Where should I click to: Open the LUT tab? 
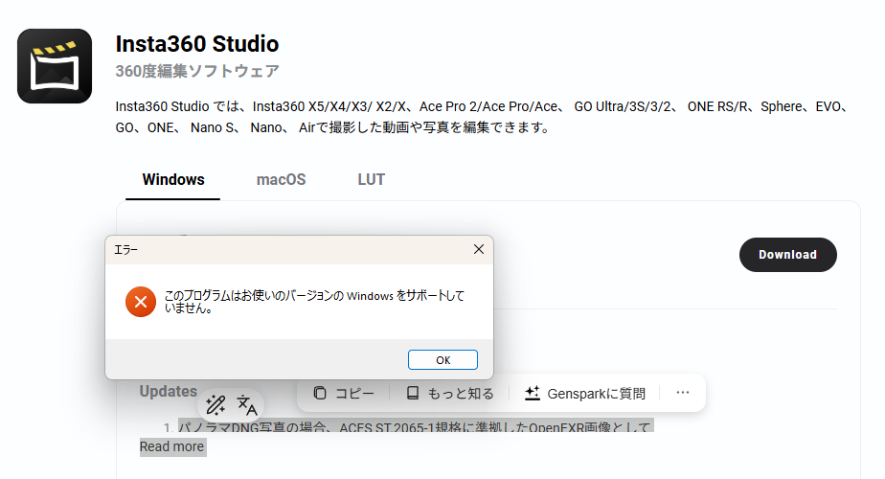372,179
